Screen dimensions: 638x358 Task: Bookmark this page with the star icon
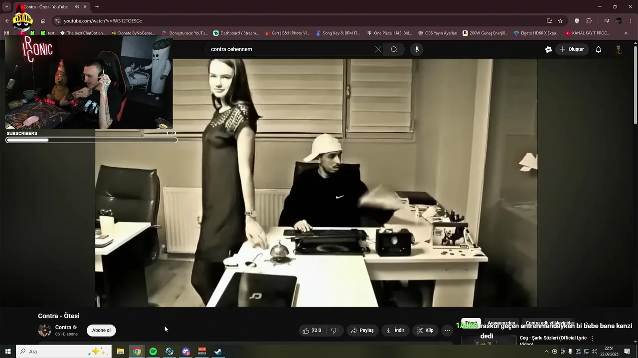(x=560, y=21)
